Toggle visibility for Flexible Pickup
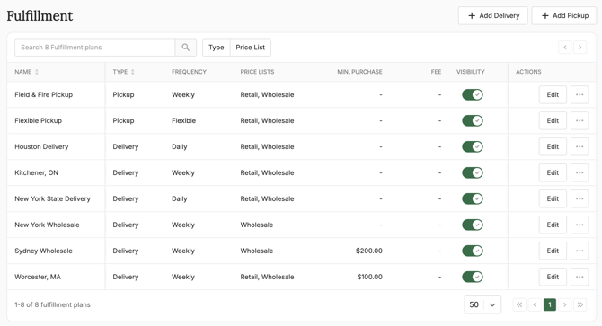602x326 pixels. (x=473, y=121)
